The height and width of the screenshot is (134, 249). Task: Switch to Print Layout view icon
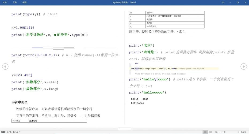pos(211,132)
